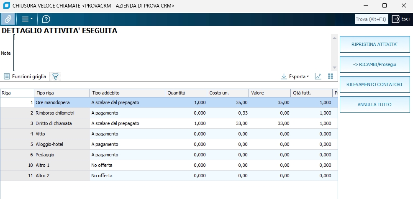Click the RICAMBI/Prosegui button
Image resolution: width=413 pixels, height=199 pixels.
(x=375, y=64)
